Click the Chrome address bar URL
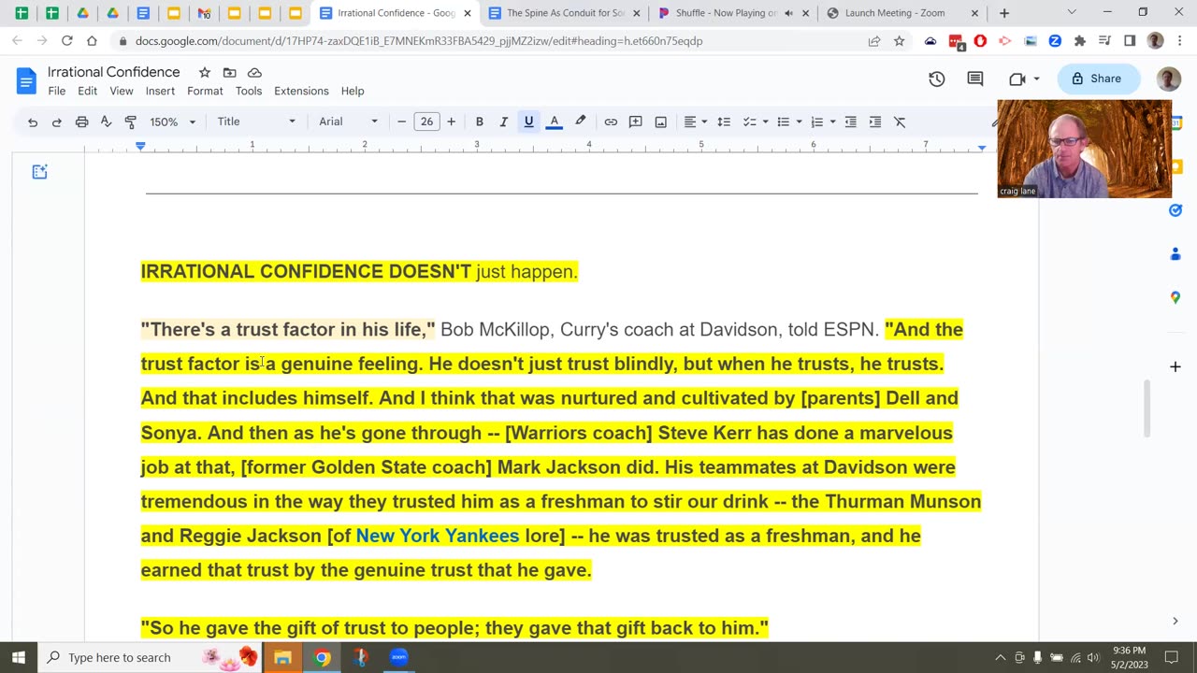The image size is (1197, 673). [419, 41]
